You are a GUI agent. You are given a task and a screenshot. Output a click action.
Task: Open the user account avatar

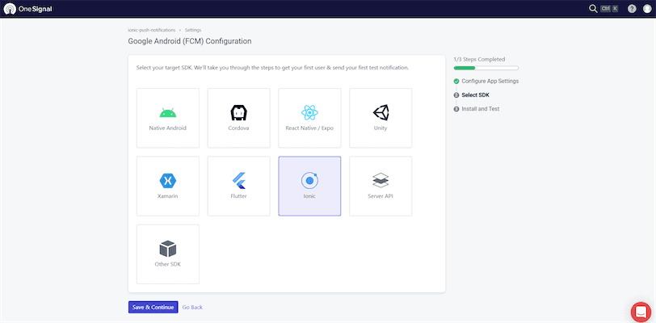647,8
